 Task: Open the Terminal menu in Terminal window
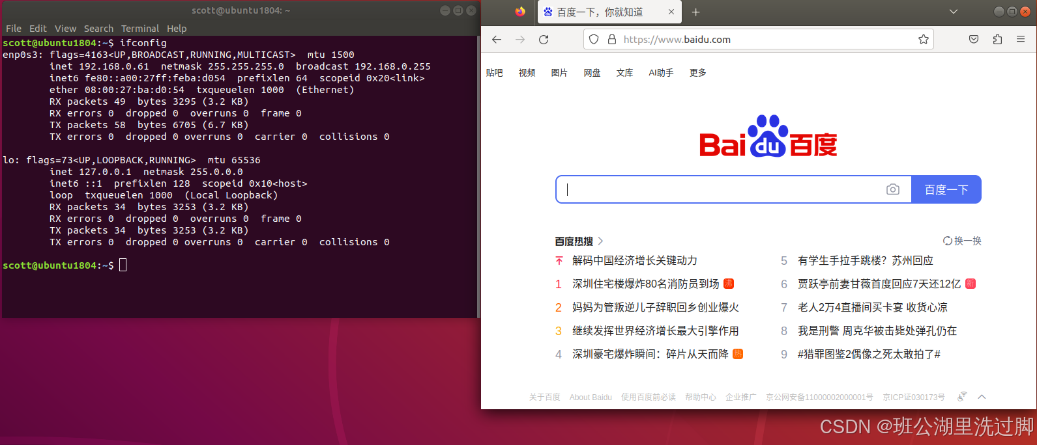point(140,29)
